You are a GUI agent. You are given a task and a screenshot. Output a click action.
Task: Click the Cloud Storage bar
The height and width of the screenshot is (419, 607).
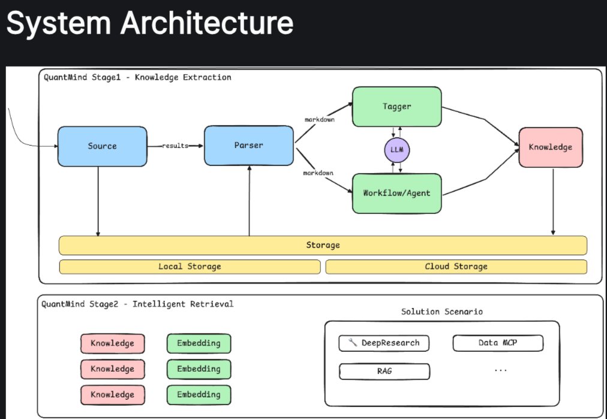[x=456, y=267]
